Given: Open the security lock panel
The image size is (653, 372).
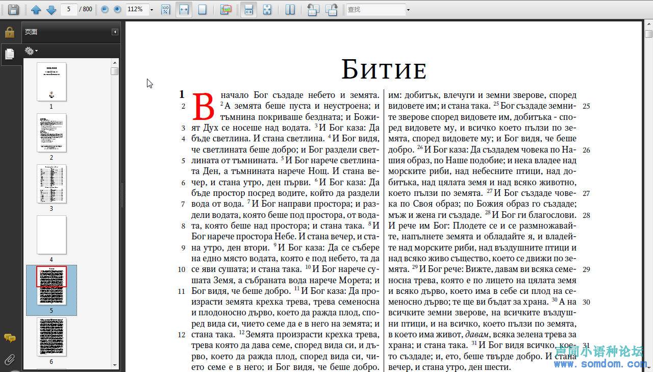Looking at the screenshot, I should [10, 33].
